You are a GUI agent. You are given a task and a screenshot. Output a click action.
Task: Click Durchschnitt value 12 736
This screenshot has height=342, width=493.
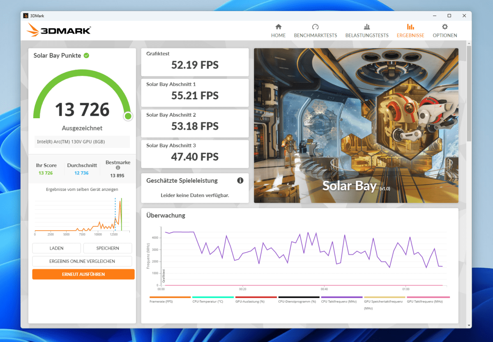pyautogui.click(x=82, y=173)
